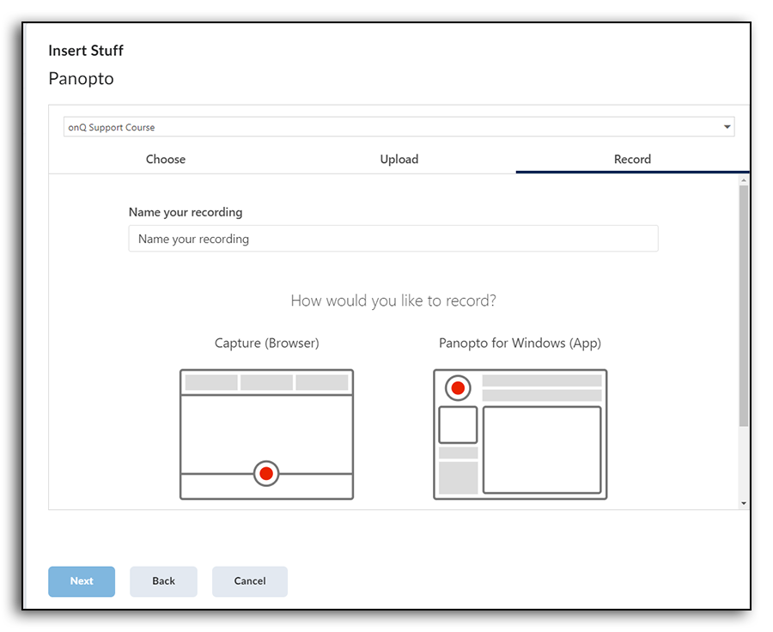
Task: Click large preview pane in Panopto app icon
Action: point(541,449)
